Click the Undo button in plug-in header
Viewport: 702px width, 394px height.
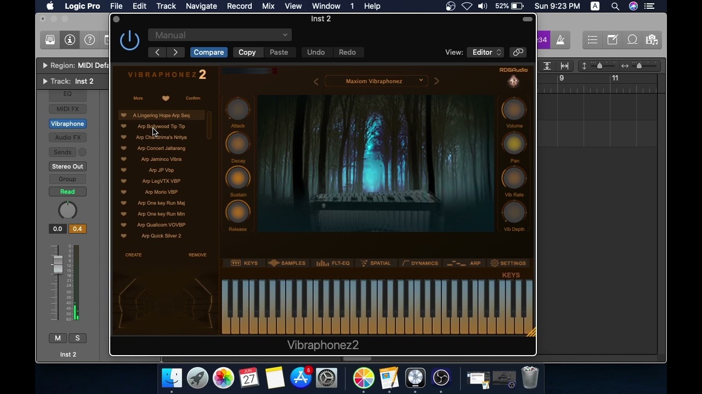pyautogui.click(x=316, y=52)
